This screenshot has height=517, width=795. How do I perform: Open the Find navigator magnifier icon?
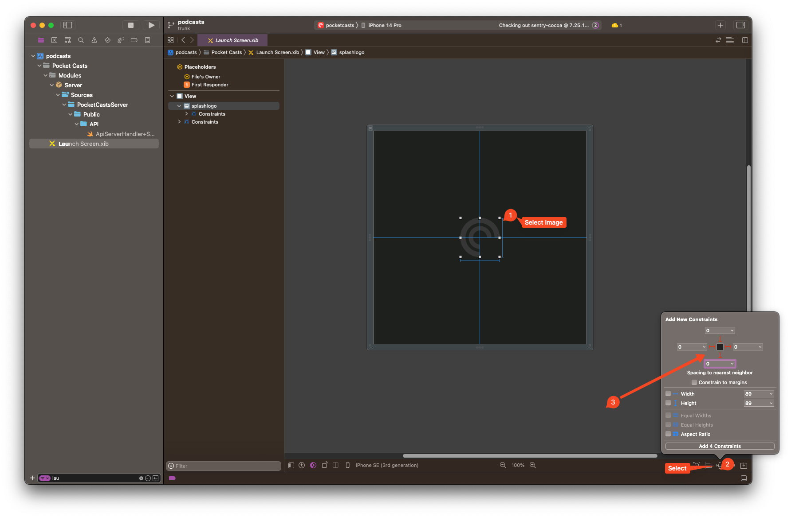[x=81, y=40]
